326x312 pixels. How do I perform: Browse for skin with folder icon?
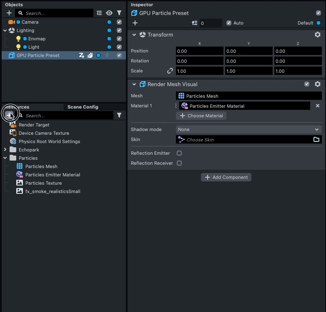point(316,140)
